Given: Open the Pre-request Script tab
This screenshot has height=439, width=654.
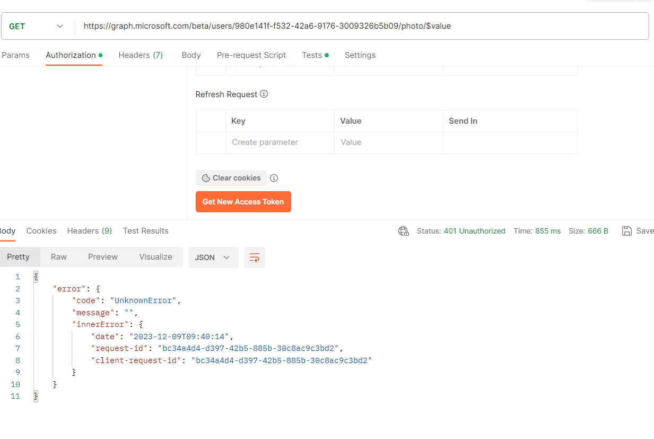Looking at the screenshot, I should coord(251,55).
